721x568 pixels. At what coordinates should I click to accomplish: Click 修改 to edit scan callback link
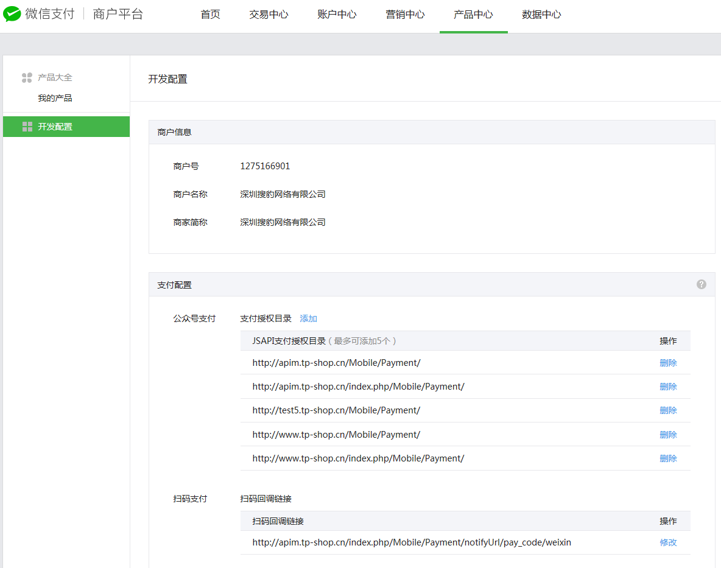[x=668, y=542]
